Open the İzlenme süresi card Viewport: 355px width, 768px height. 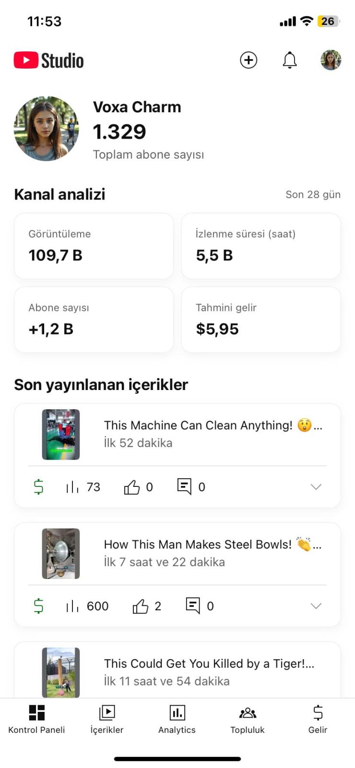(261, 246)
